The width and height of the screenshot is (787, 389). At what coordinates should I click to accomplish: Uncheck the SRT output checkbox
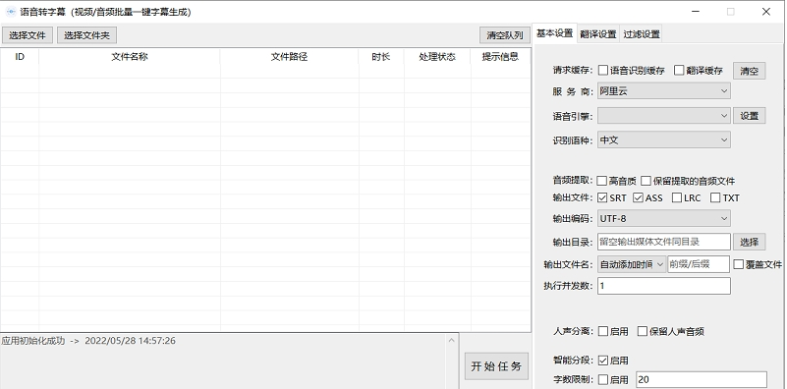click(x=602, y=197)
